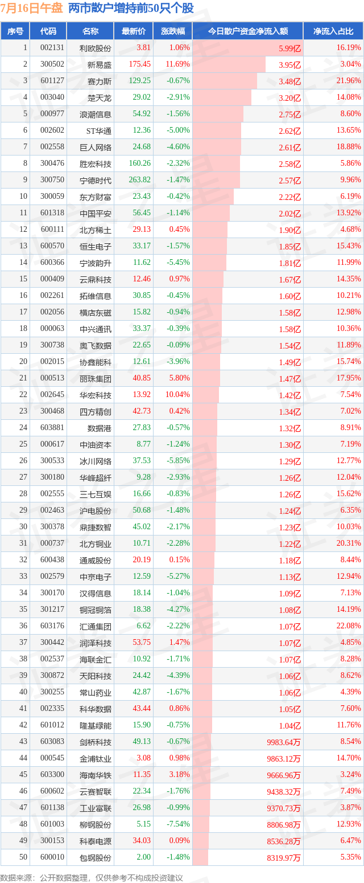Click the 名称 column header
Screen dimensions: 364x883
(90, 31)
